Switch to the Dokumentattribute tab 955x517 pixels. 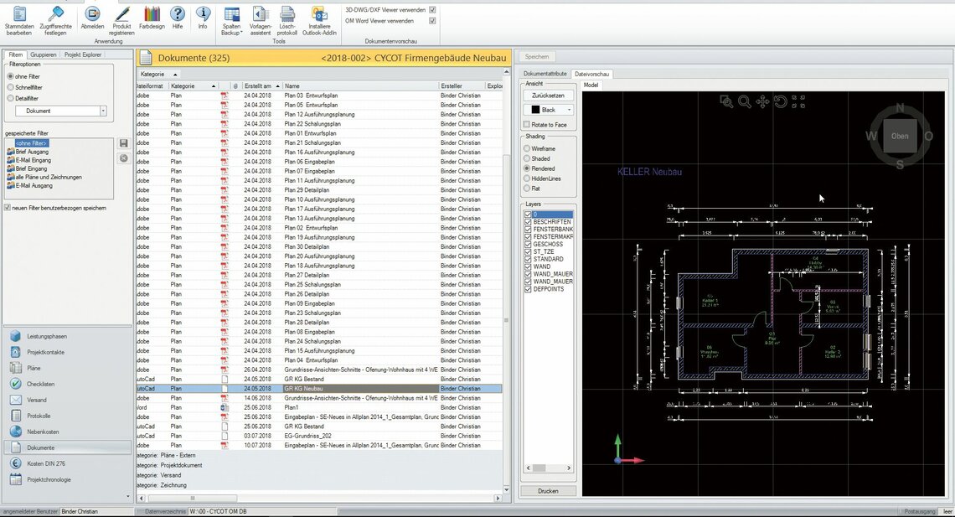[545, 74]
